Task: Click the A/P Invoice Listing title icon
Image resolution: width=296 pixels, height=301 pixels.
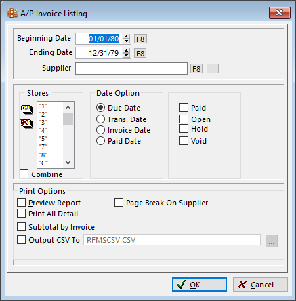Action: (12, 14)
